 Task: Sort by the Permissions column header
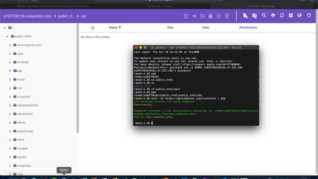click(x=248, y=27)
